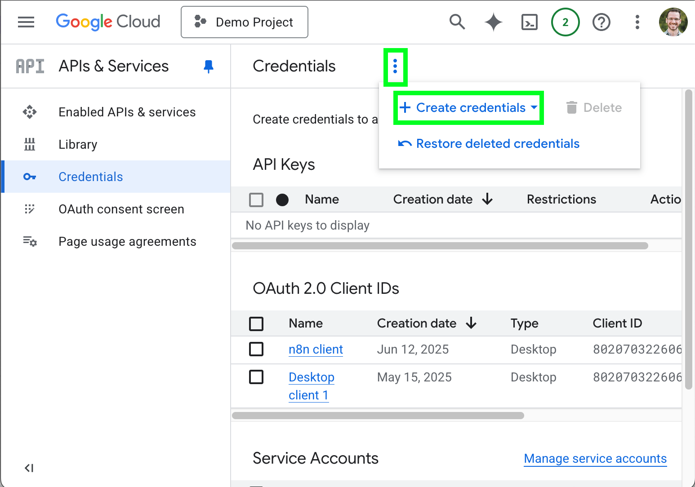The width and height of the screenshot is (695, 487).
Task: Open Library in the sidebar
Action: coord(78,145)
